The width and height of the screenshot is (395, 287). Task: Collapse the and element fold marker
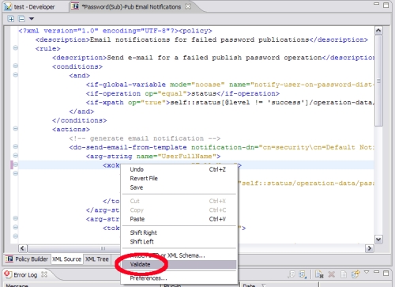tap(16, 75)
